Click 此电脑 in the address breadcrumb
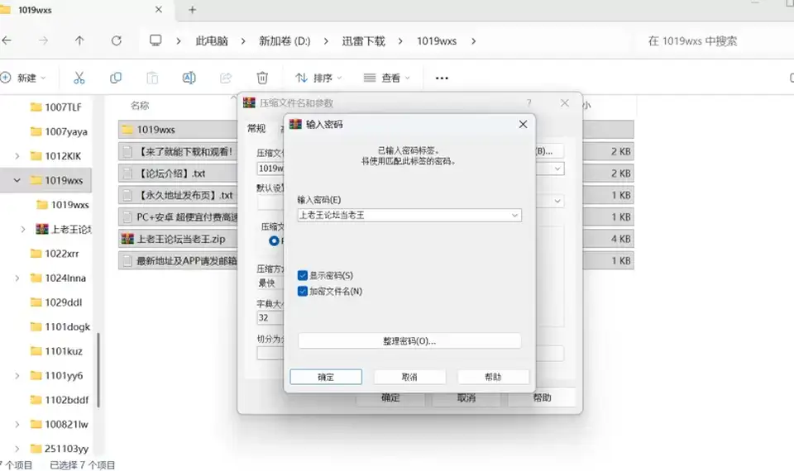 (x=212, y=41)
